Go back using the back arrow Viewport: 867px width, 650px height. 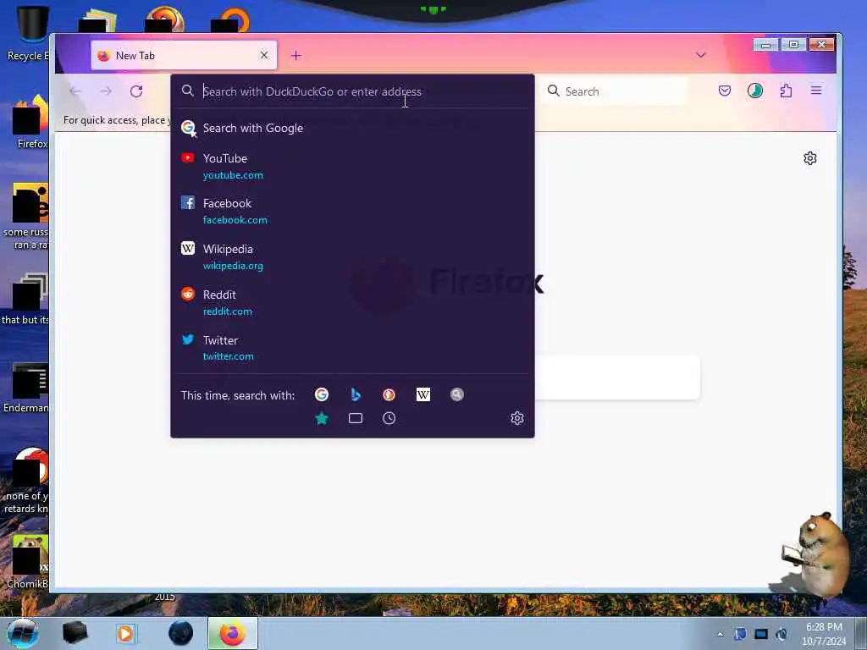pos(75,91)
